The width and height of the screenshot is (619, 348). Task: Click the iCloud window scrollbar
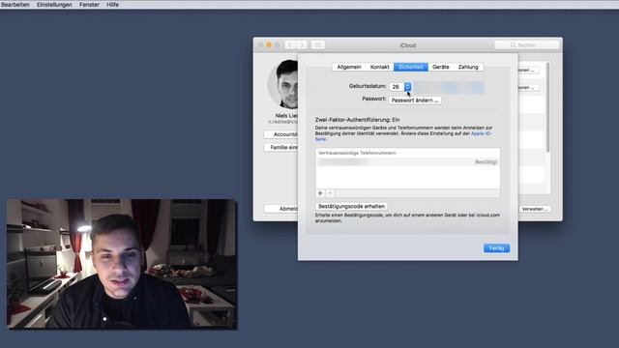tap(547, 107)
